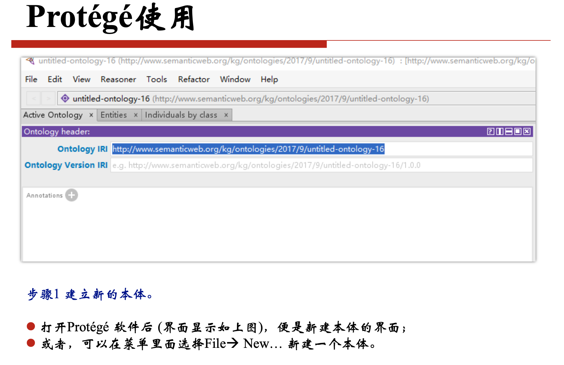Open the Reasoner menu
Screen dimensions: 564x365
118,79
